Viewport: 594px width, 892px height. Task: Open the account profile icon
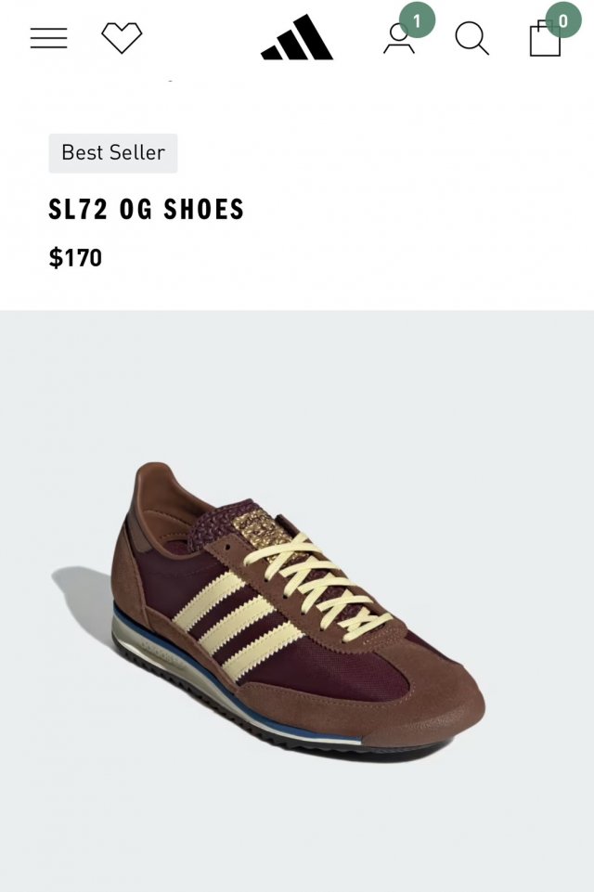[x=398, y=39]
